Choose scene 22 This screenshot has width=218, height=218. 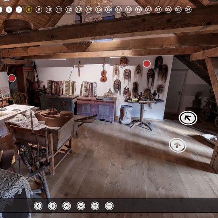click(x=168, y=10)
